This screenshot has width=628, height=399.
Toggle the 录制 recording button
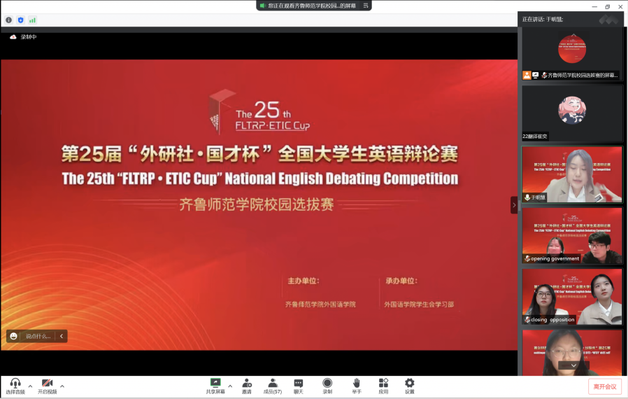point(327,385)
